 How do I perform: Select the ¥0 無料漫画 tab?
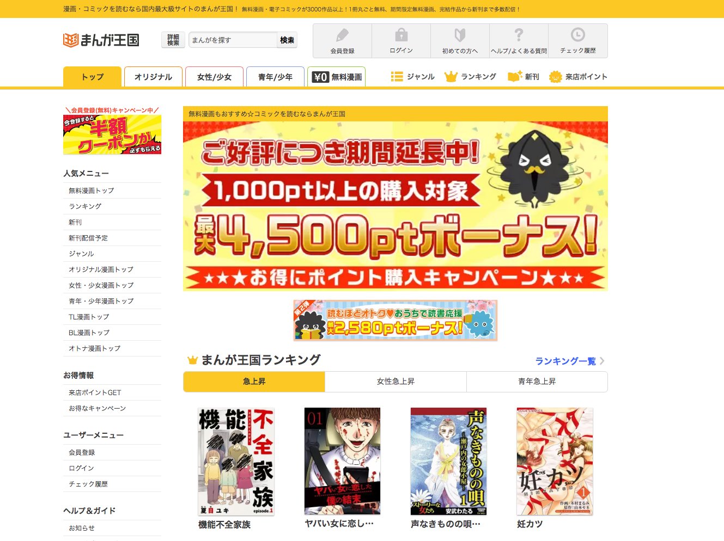(336, 77)
